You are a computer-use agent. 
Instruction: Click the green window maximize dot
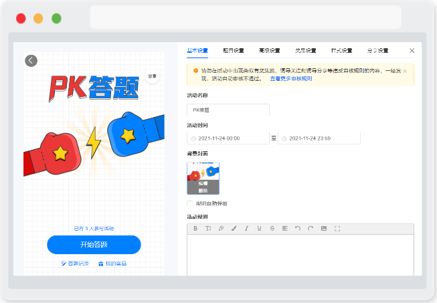point(56,18)
